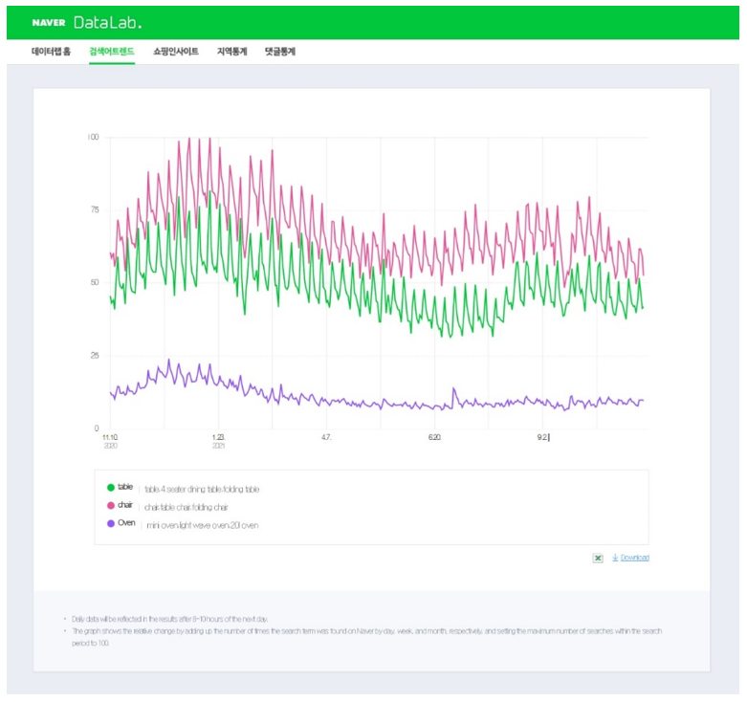Select the 'Oven' legend label
This screenshot has height=702, width=747.
coord(126,523)
